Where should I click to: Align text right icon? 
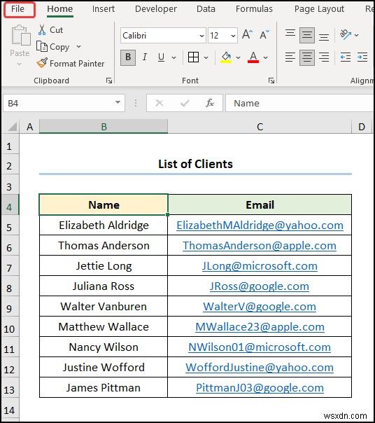tap(324, 57)
